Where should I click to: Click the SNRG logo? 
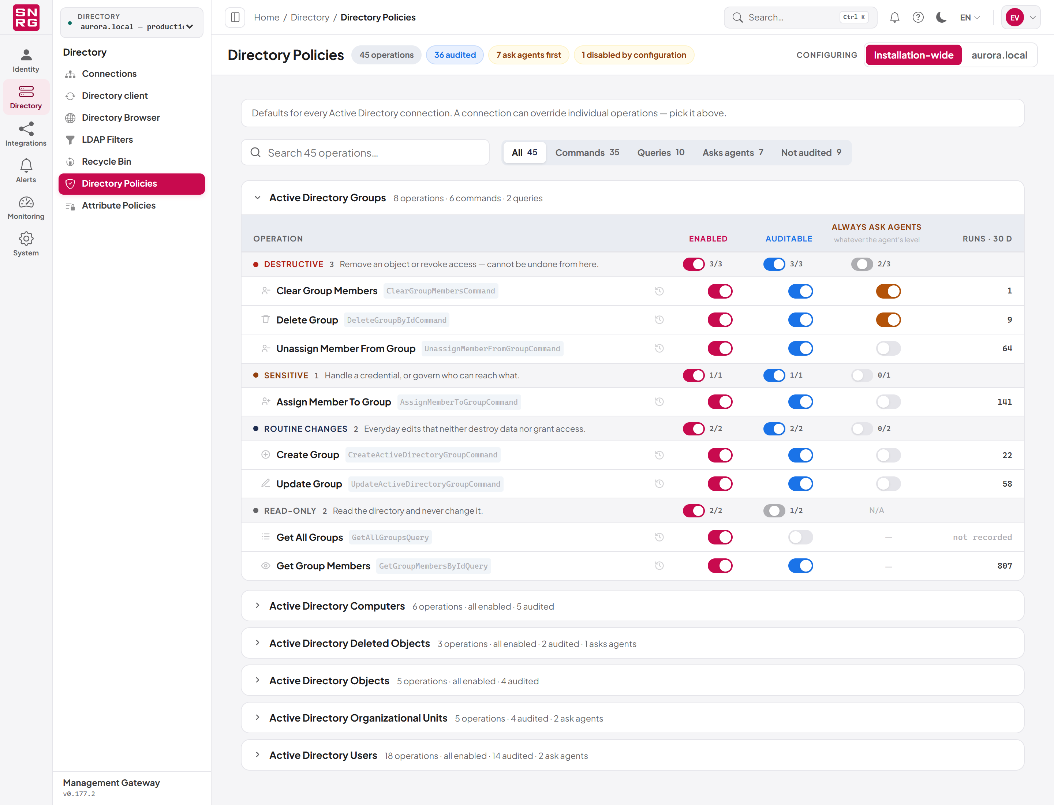[26, 18]
